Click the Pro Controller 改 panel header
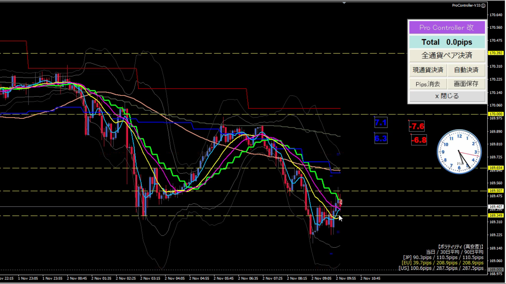The height and width of the screenshot is (284, 506). pyautogui.click(x=447, y=28)
